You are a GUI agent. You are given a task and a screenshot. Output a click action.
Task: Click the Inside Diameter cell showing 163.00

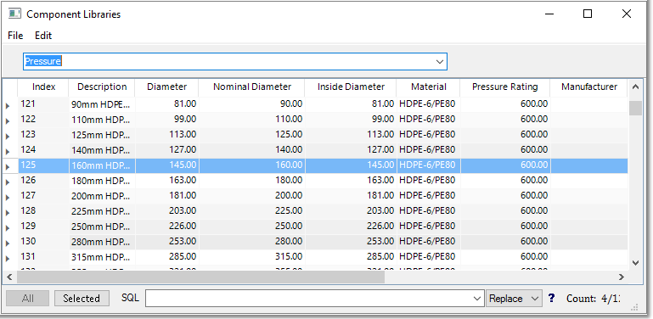[x=351, y=181]
